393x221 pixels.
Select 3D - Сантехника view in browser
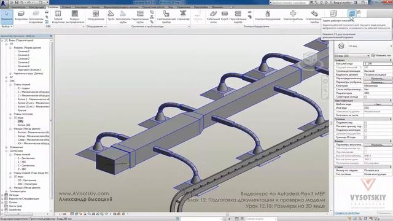click(x=27, y=180)
